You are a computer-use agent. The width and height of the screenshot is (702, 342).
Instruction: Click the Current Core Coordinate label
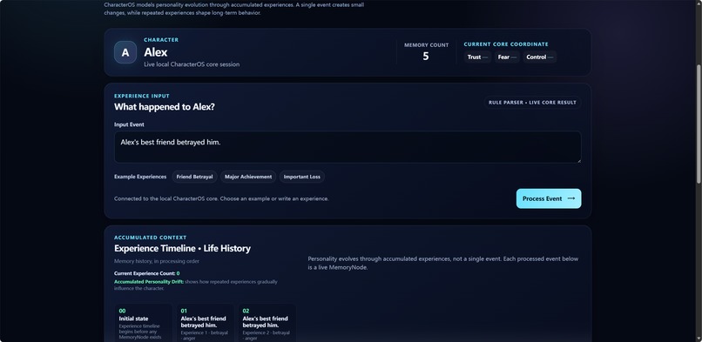(506, 44)
